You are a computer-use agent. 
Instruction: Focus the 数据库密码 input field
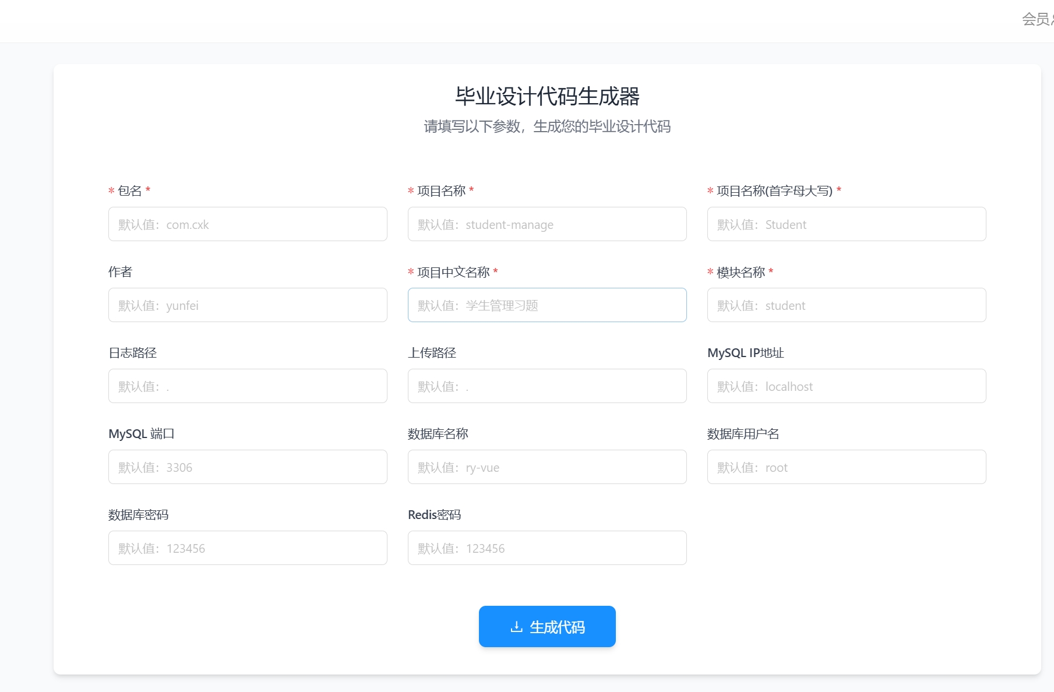[x=248, y=548]
